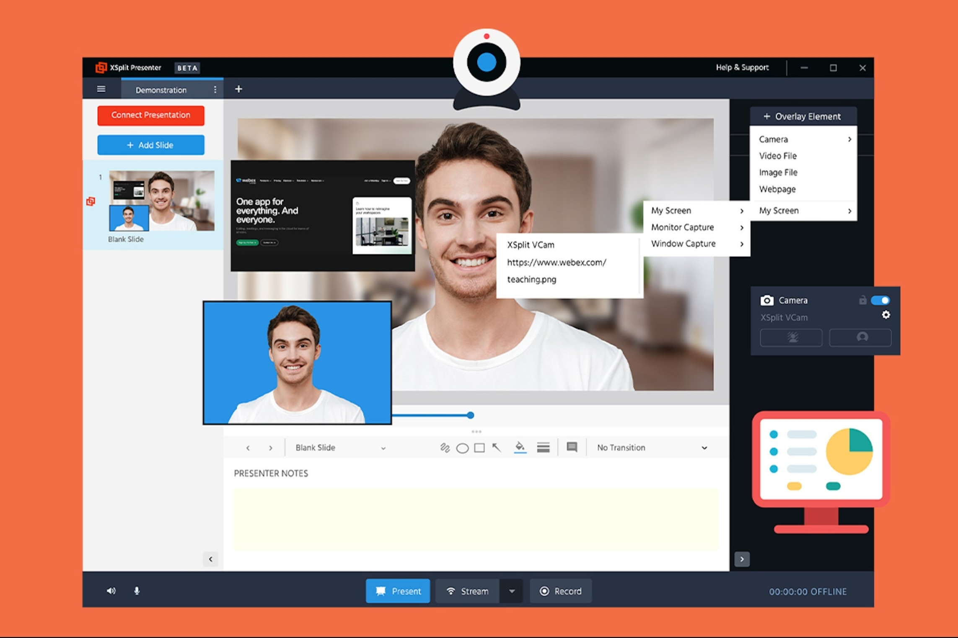Viewport: 958px width, 638px height.
Task: Mute the speaker volume icon
Action: click(111, 591)
